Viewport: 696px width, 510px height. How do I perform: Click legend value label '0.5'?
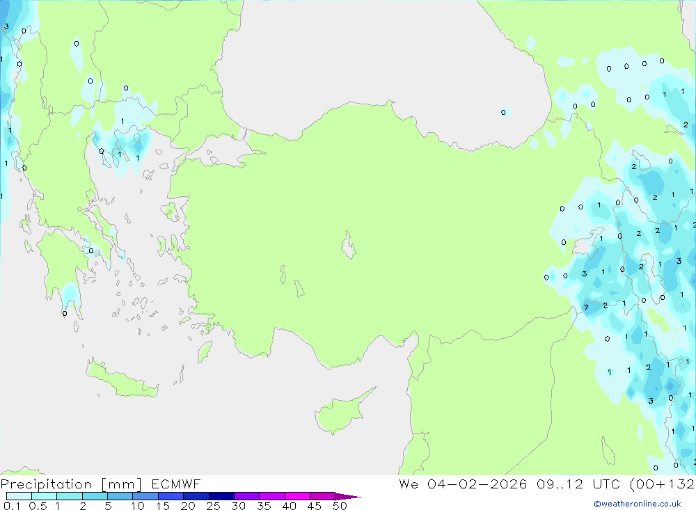coord(38,506)
